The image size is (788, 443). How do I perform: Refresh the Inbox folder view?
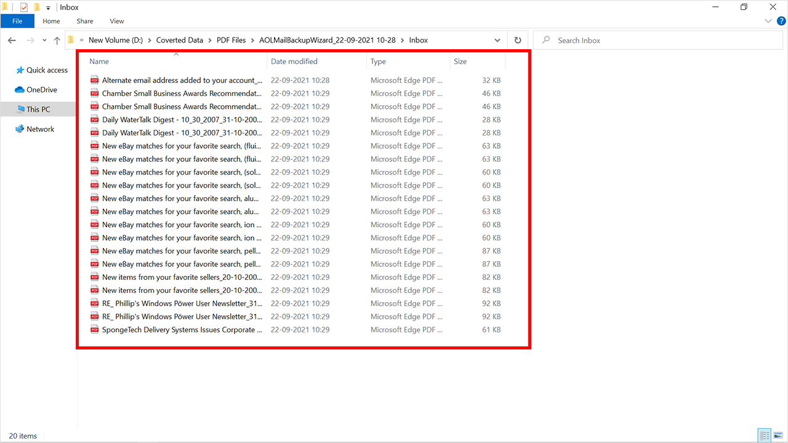pyautogui.click(x=518, y=40)
